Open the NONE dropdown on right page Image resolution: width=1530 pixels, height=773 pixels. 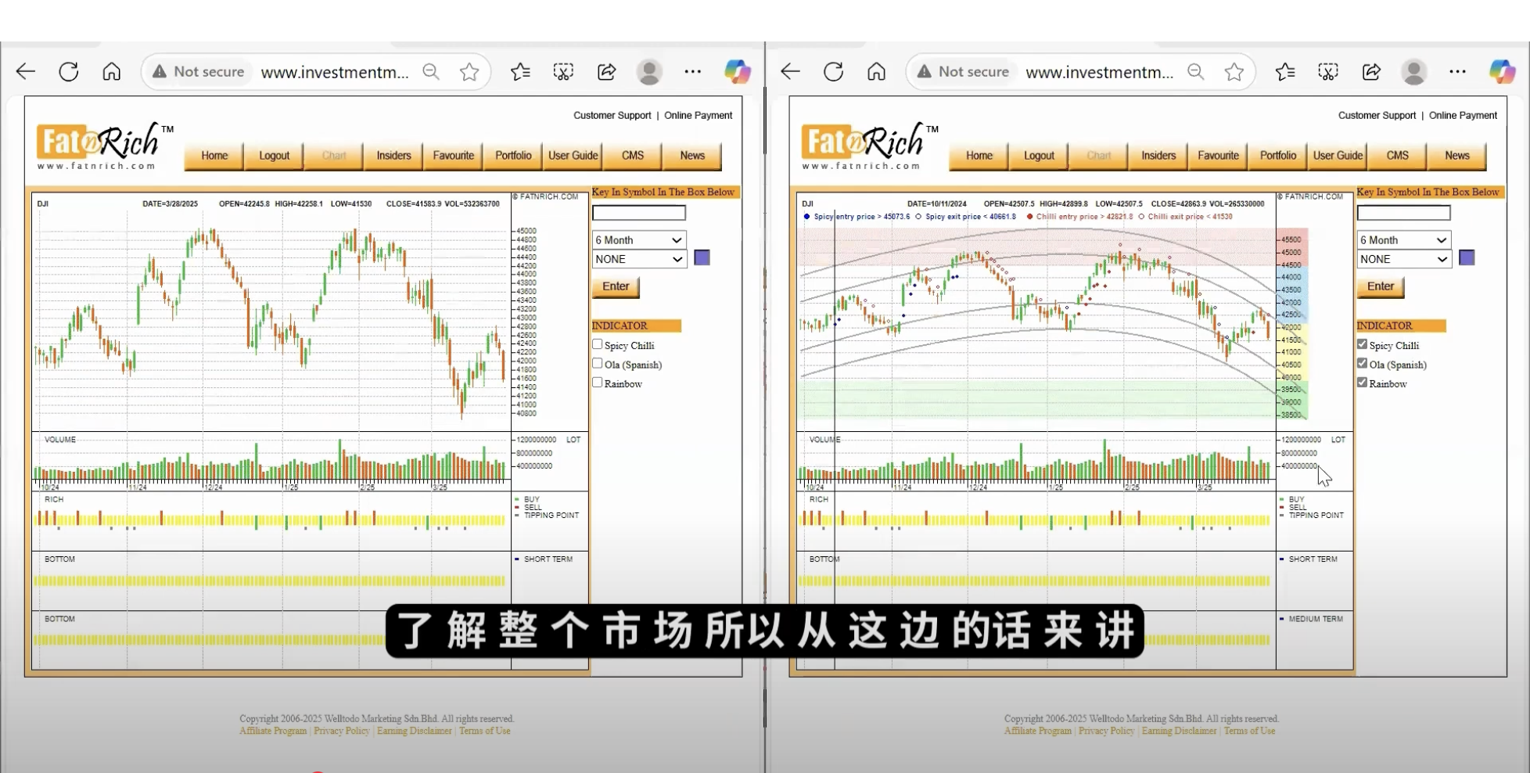point(1403,259)
